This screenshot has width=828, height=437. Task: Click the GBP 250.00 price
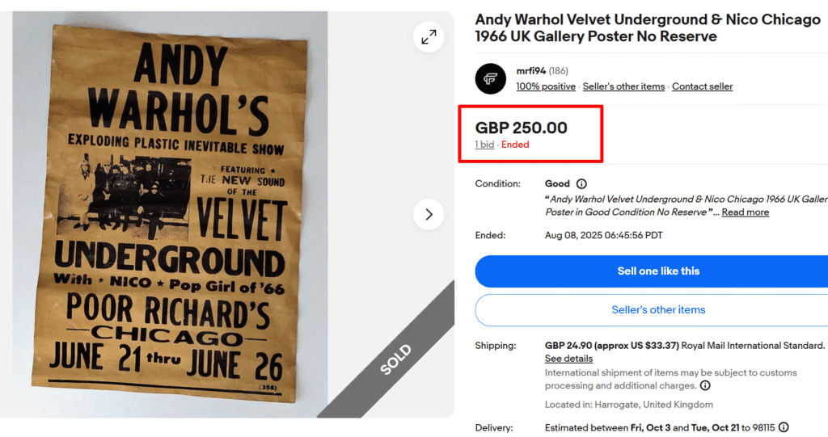[x=521, y=128]
